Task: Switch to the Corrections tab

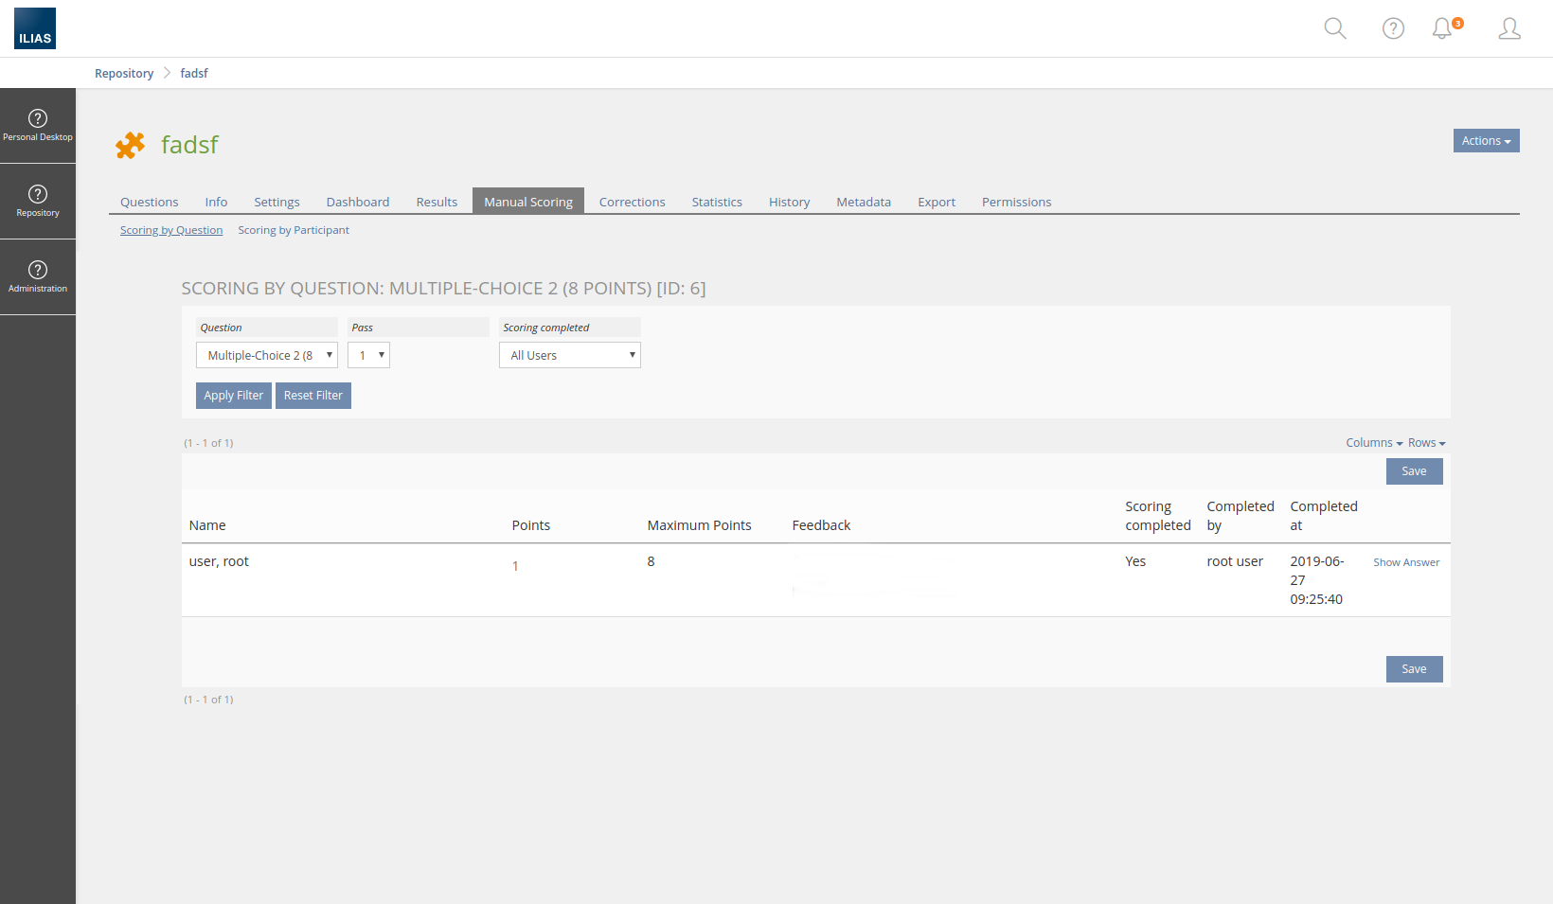Action: [x=632, y=202]
